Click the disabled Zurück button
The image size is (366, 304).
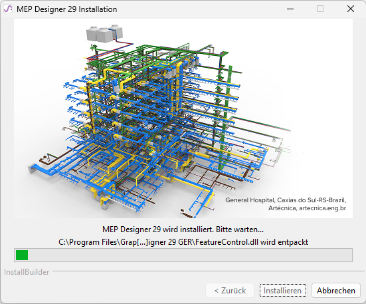coord(230,291)
